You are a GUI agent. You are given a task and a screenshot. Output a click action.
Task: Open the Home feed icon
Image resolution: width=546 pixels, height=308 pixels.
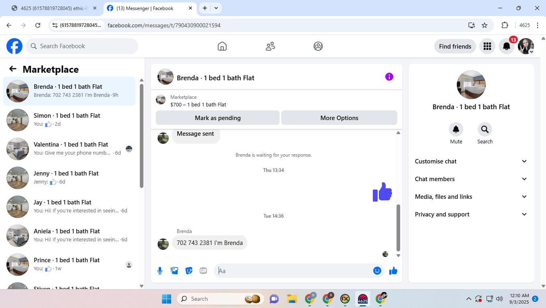click(222, 46)
